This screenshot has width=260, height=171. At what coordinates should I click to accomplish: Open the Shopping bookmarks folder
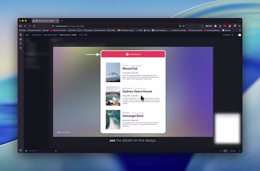(x=88, y=30)
